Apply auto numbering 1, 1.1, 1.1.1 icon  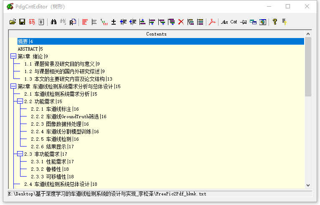(x=104, y=22)
